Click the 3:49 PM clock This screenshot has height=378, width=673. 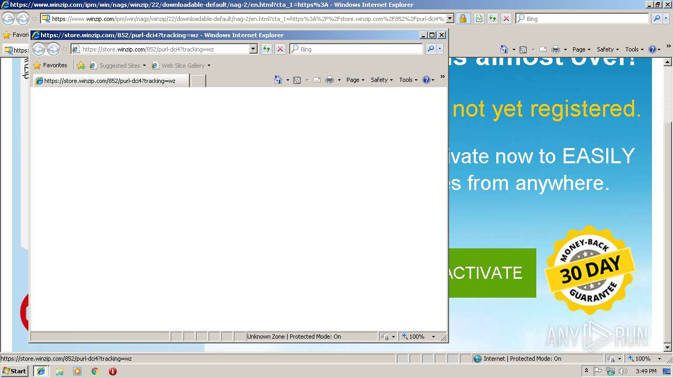(646, 371)
